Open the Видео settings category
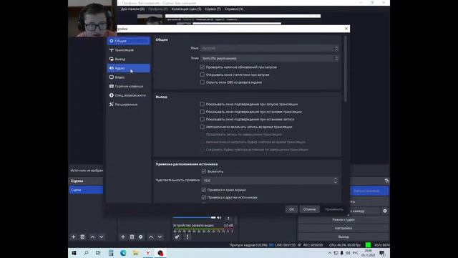 click(129, 77)
